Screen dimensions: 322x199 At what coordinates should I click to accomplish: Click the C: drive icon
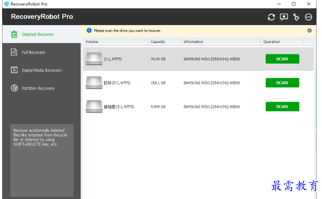[x=94, y=59]
